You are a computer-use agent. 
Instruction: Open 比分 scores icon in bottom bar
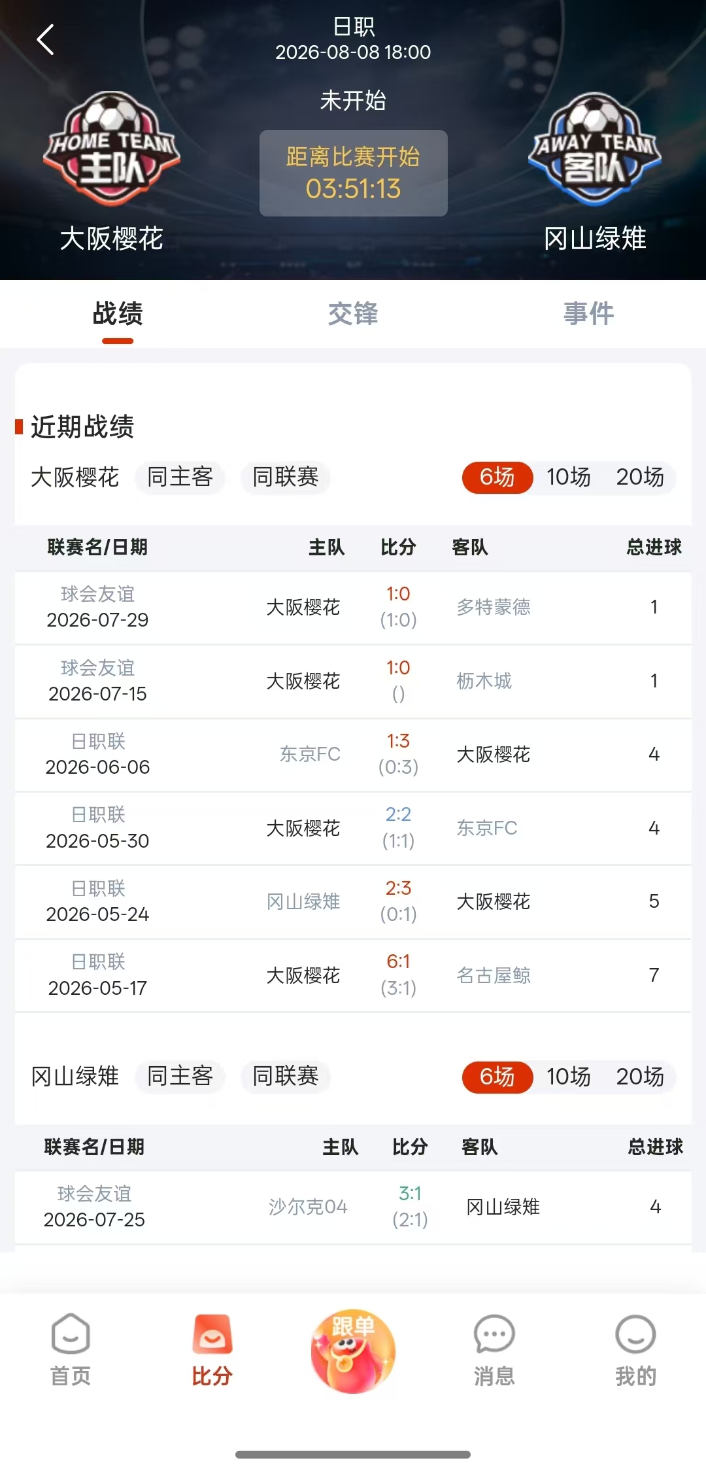[x=212, y=1351]
